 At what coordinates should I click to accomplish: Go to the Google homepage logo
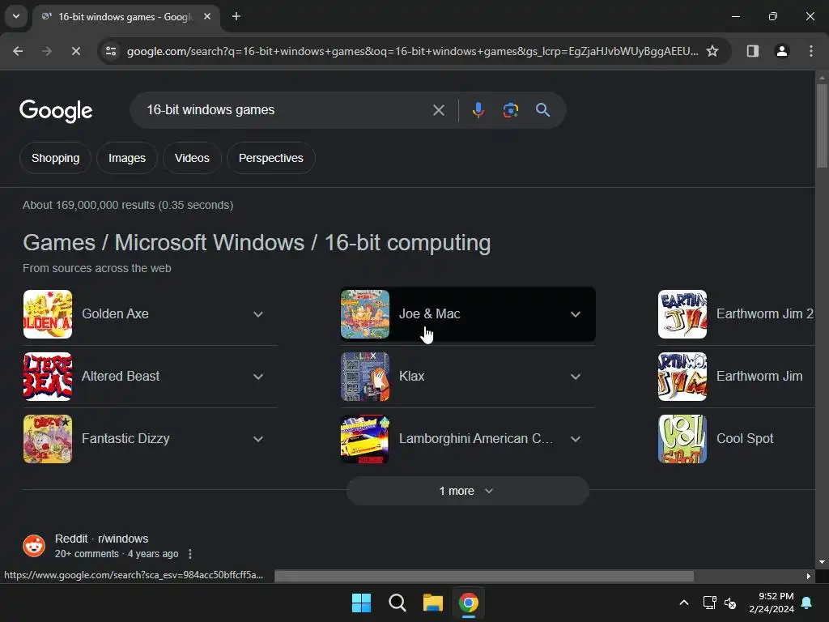56,110
